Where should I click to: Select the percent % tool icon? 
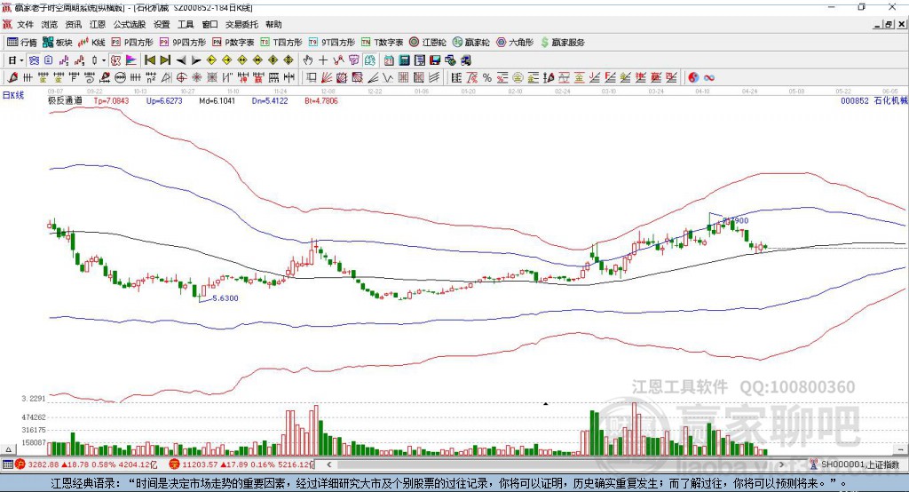pyautogui.click(x=487, y=77)
